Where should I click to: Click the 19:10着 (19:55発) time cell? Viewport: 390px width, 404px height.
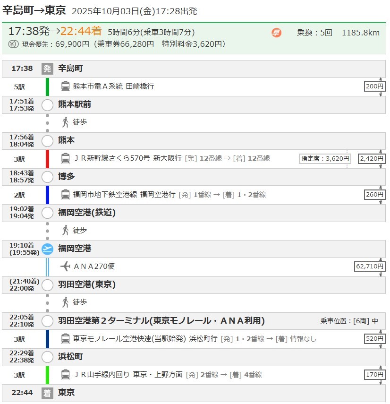click(24, 249)
